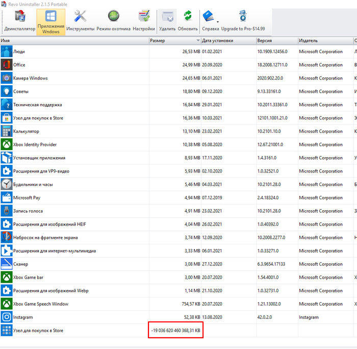Screen dimensions: 357x349
Task: Select Запись голоса microphone icon
Action: coord(7,211)
